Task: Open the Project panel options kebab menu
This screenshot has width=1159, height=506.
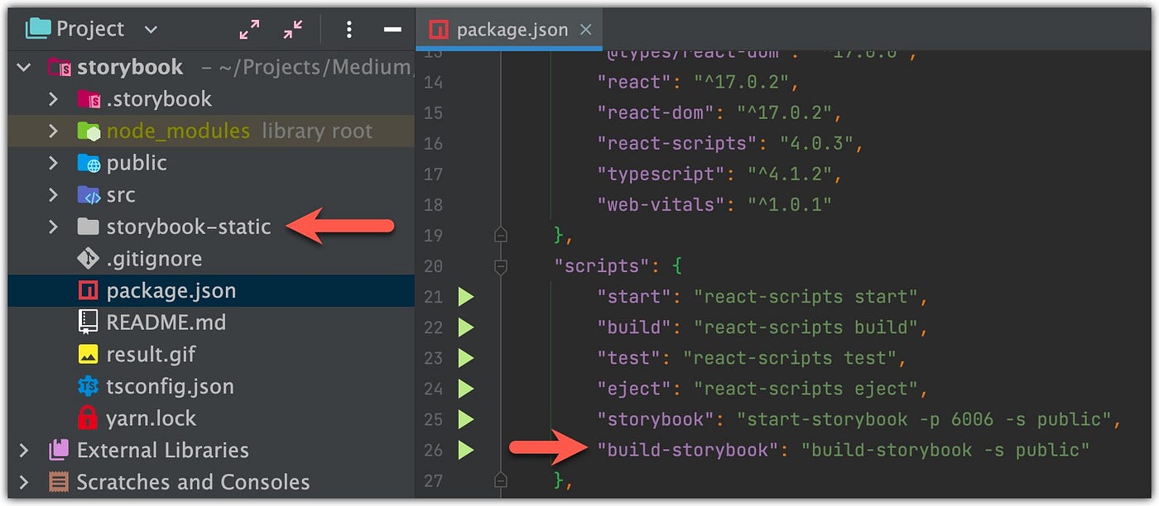Action: click(x=349, y=28)
